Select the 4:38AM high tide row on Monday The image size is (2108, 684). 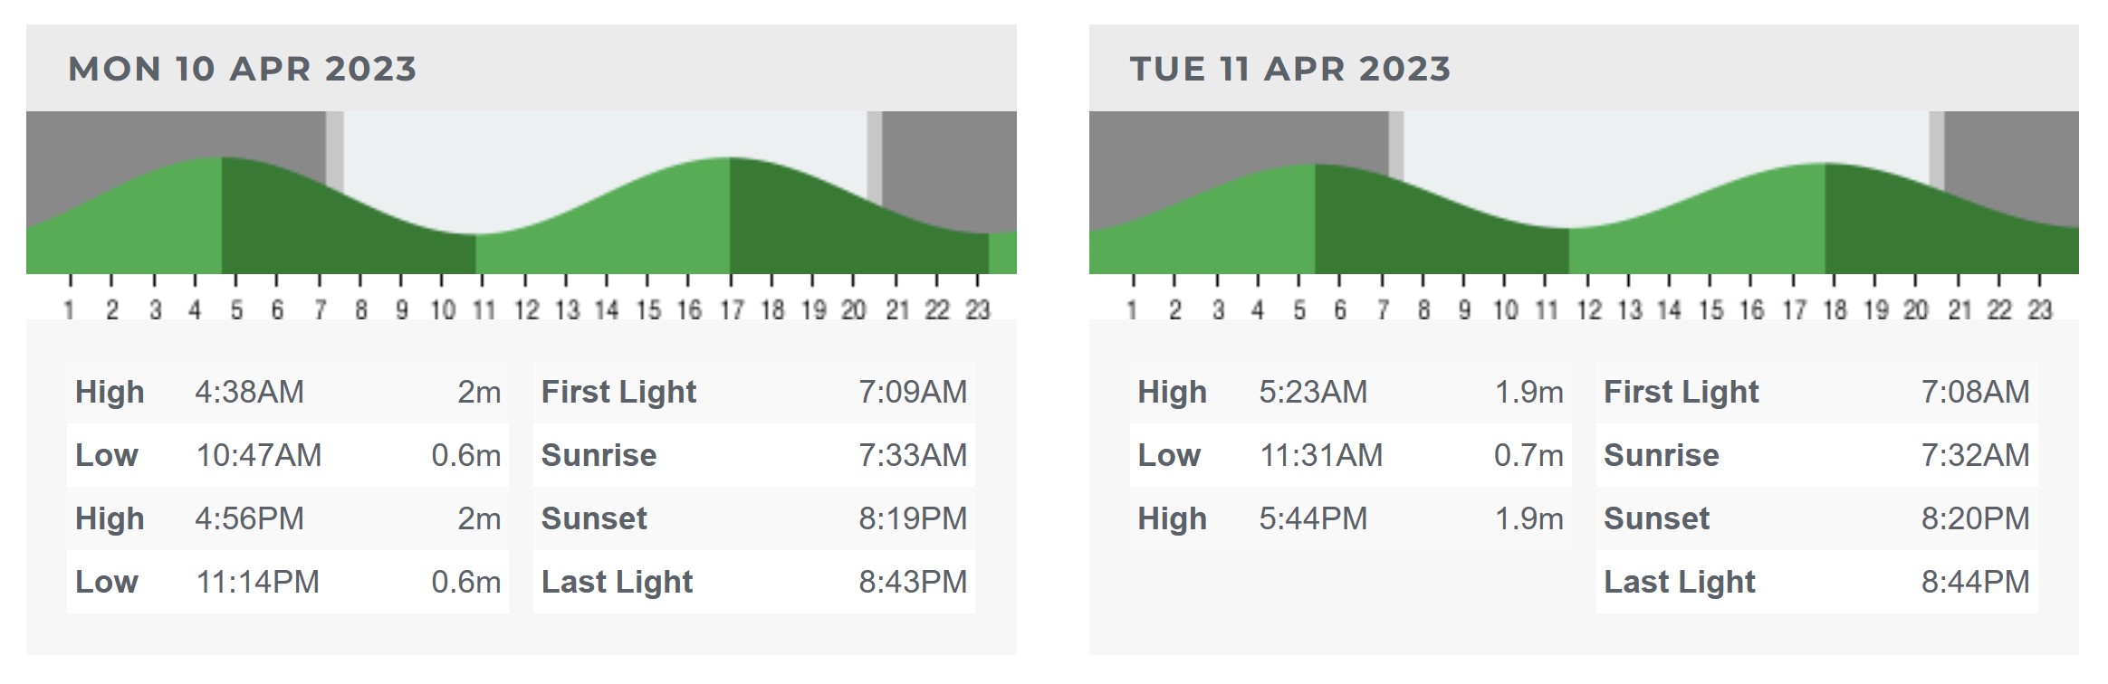pos(288,392)
